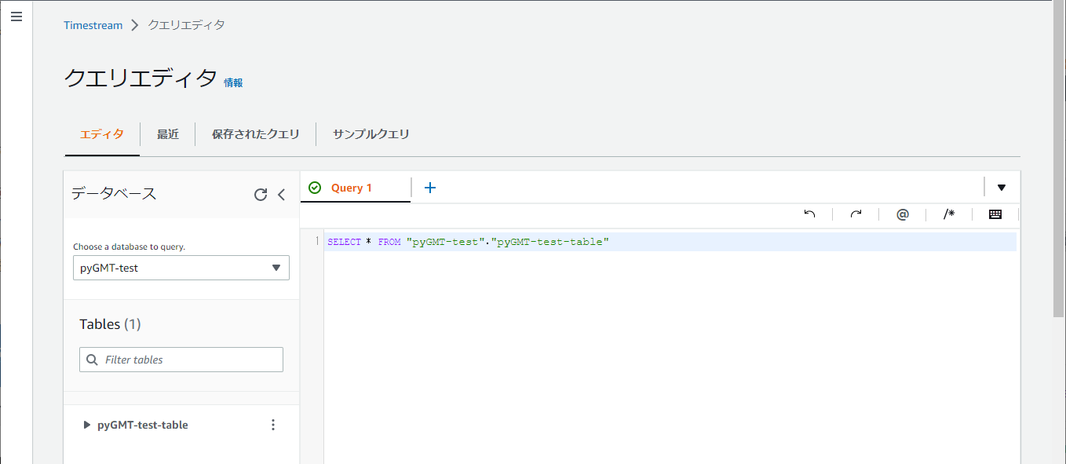Click the Query 1 success status icon
Image resolution: width=1066 pixels, height=464 pixels.
[x=315, y=188]
